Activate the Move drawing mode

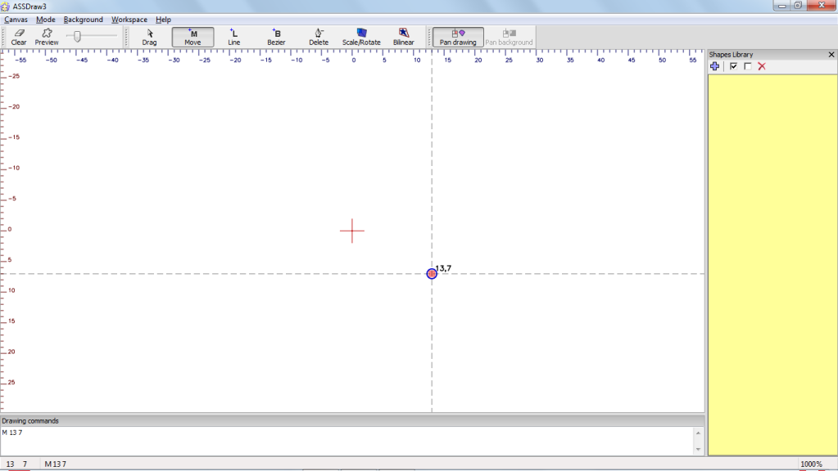pyautogui.click(x=193, y=37)
